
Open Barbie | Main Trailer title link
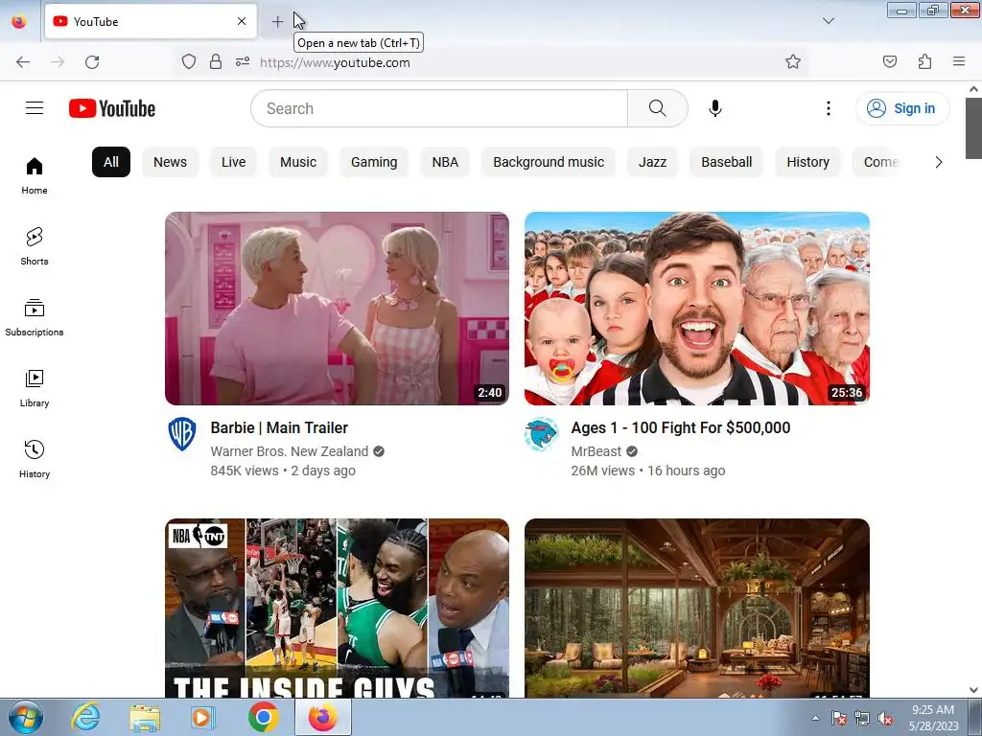point(279,427)
